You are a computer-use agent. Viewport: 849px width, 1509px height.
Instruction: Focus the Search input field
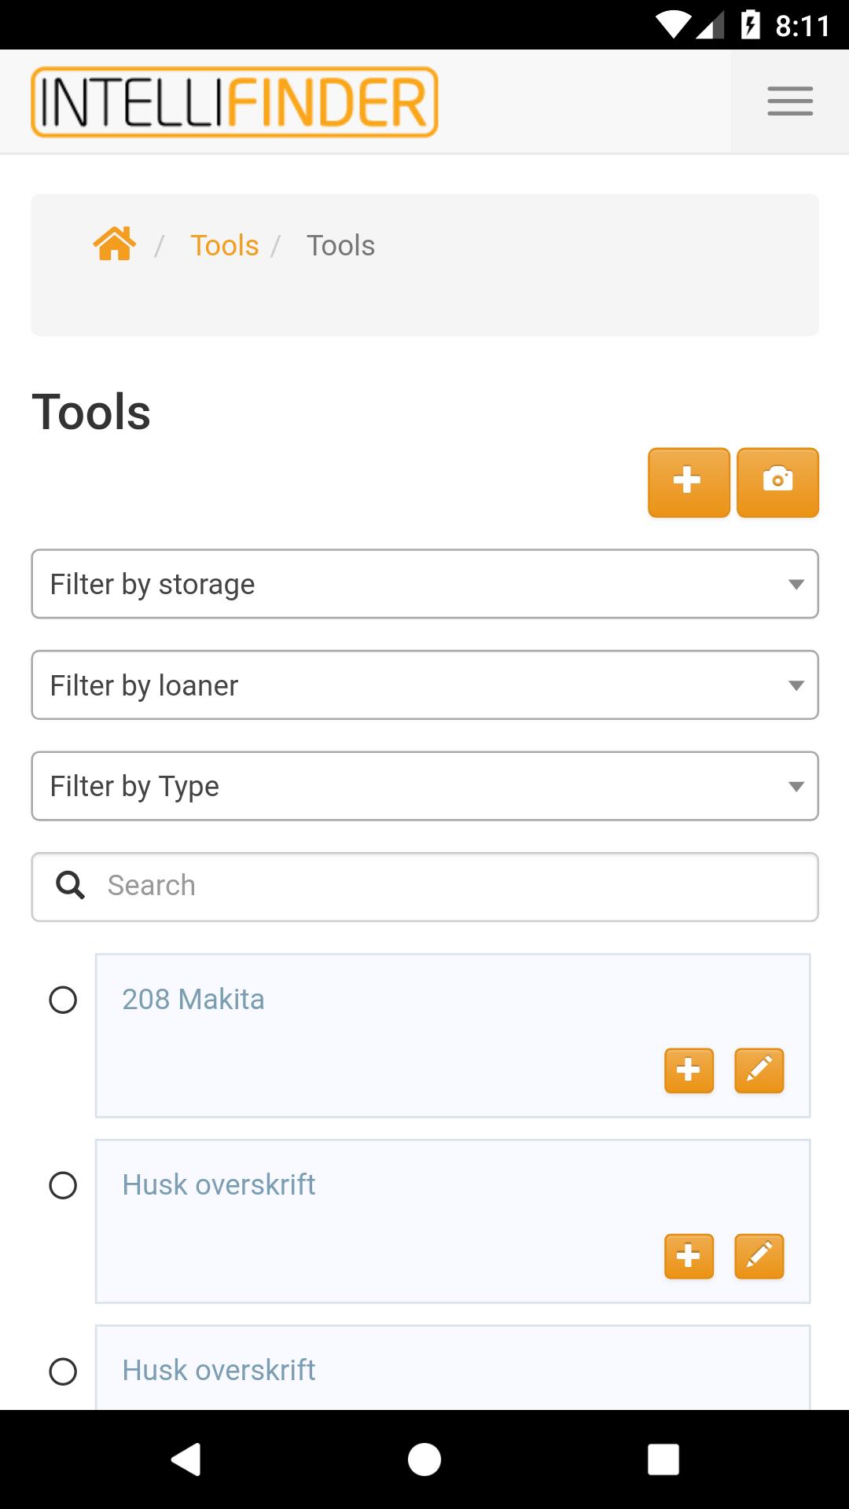coord(424,887)
